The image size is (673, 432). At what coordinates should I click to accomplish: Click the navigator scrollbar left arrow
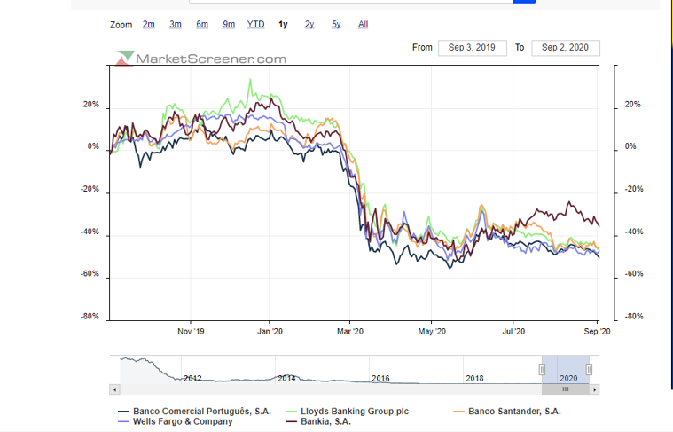[114, 389]
